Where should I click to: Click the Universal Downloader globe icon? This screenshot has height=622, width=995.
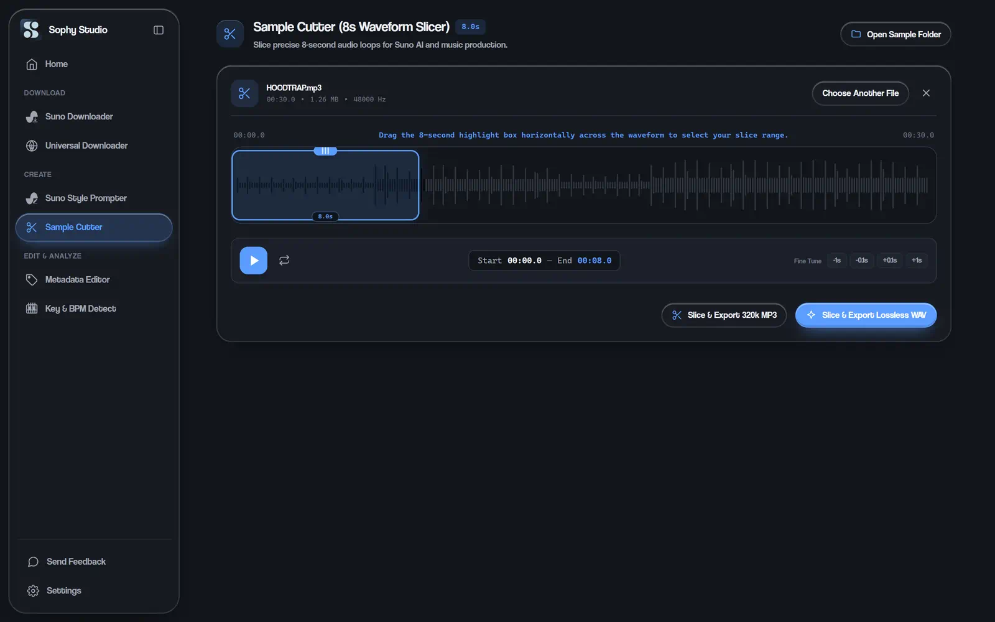(x=32, y=146)
